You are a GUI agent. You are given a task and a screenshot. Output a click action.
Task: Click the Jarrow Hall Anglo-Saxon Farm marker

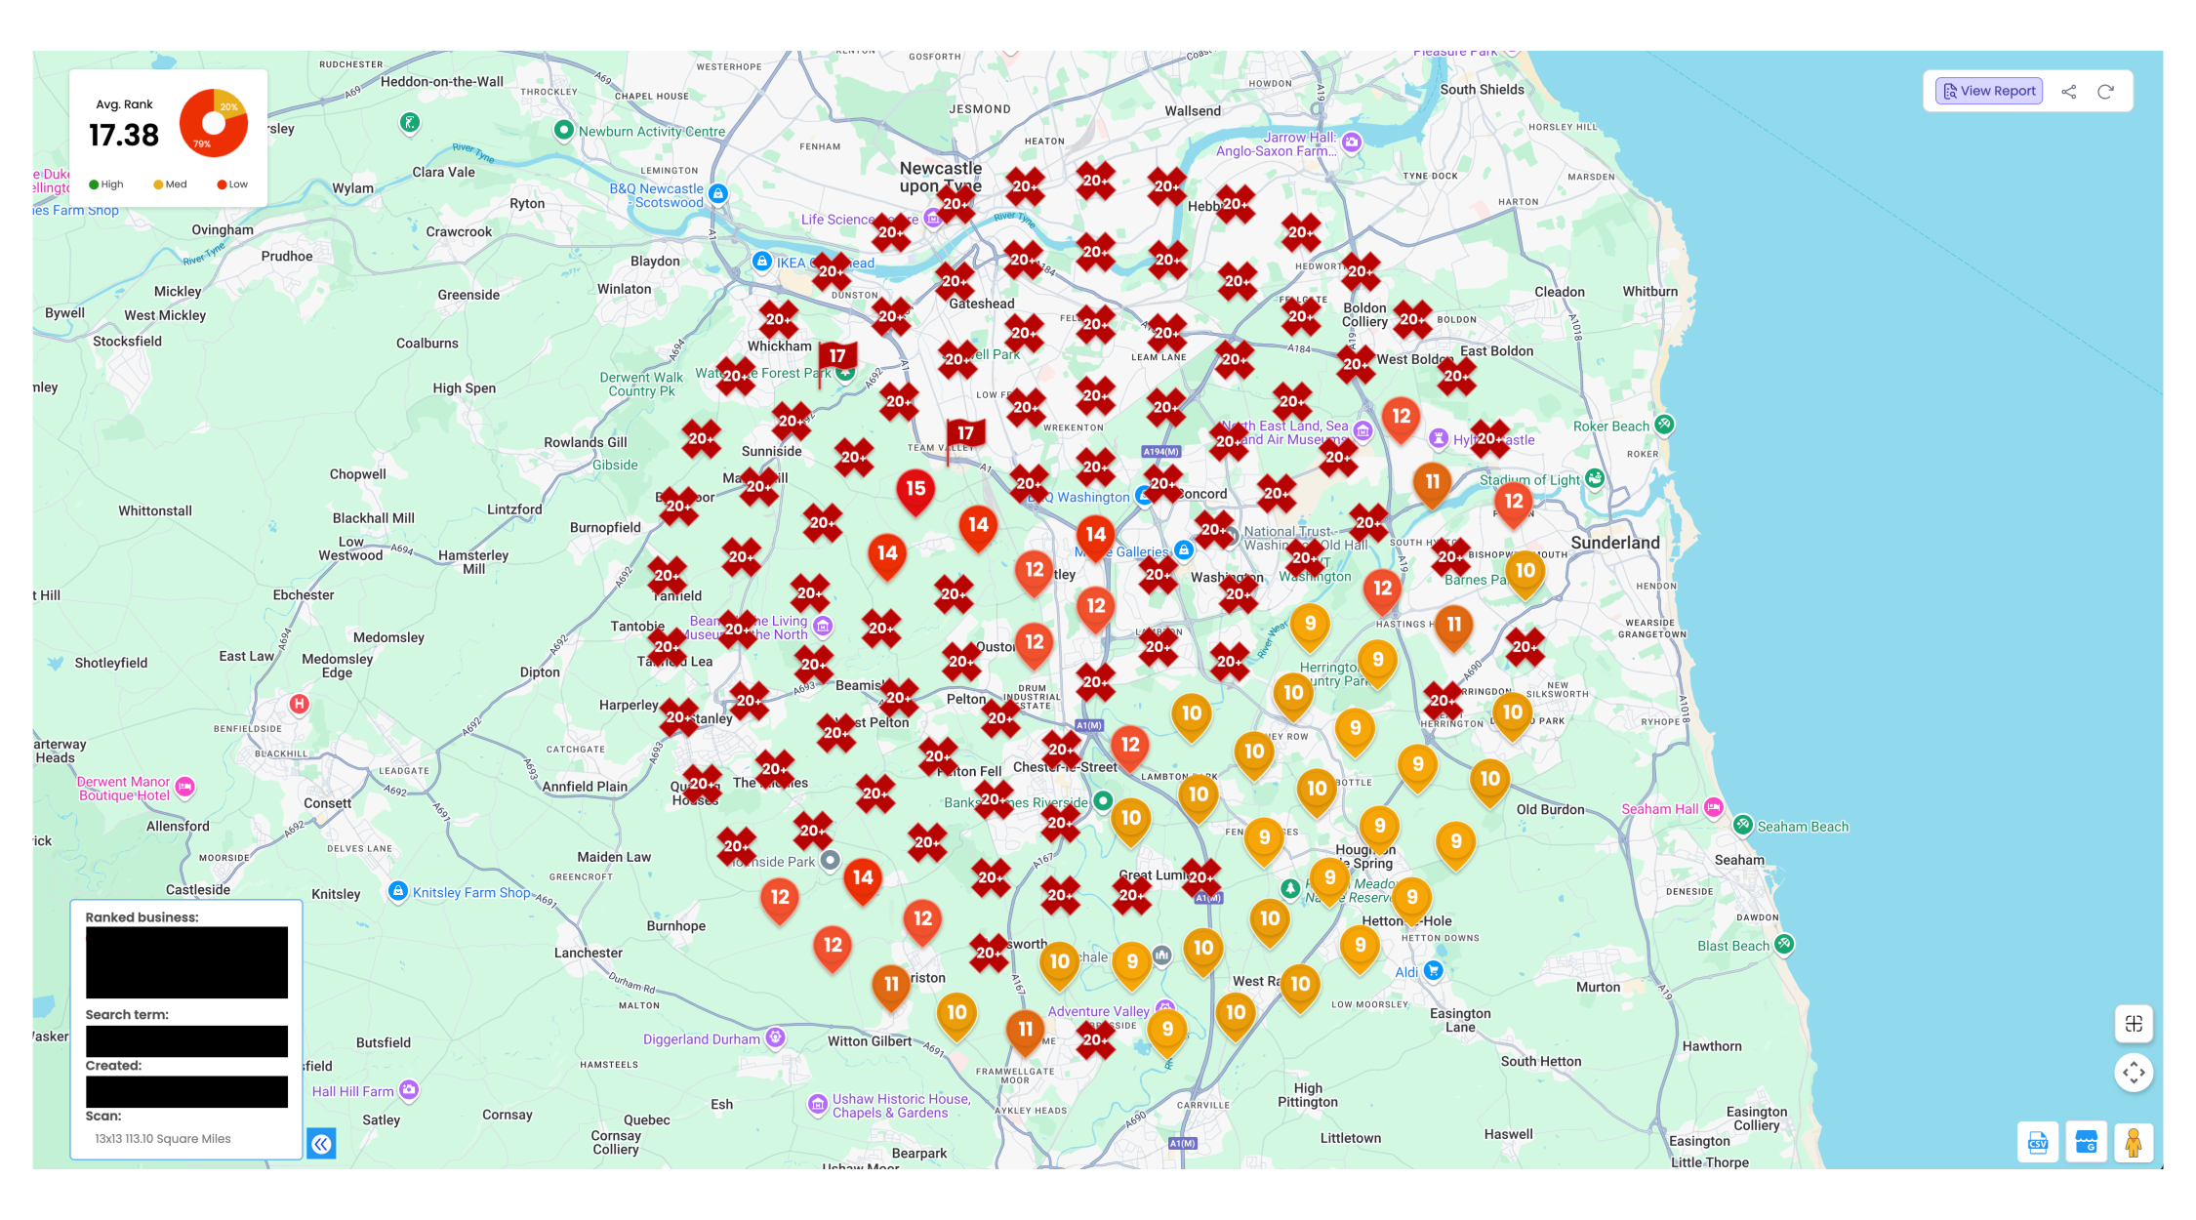coord(1351,142)
